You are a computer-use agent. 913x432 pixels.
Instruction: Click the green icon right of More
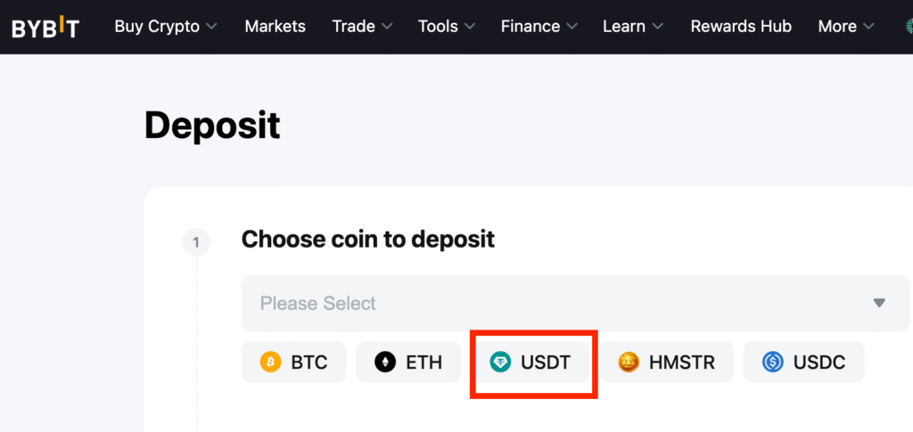(x=907, y=27)
